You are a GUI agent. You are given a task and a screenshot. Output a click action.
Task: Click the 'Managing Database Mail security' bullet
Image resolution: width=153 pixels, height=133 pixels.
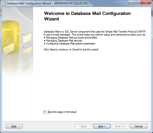pos(62,40)
